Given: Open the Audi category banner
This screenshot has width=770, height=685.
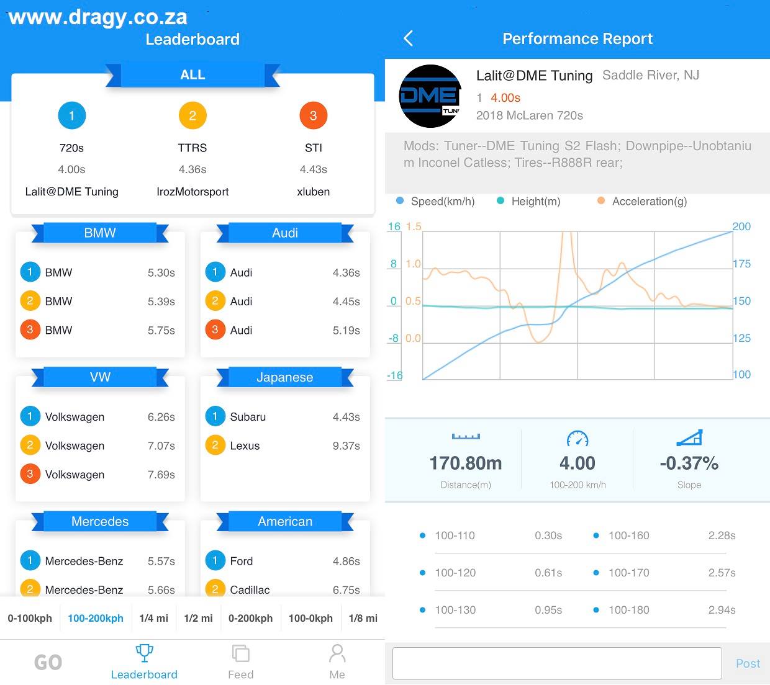Looking at the screenshot, I should click(285, 233).
